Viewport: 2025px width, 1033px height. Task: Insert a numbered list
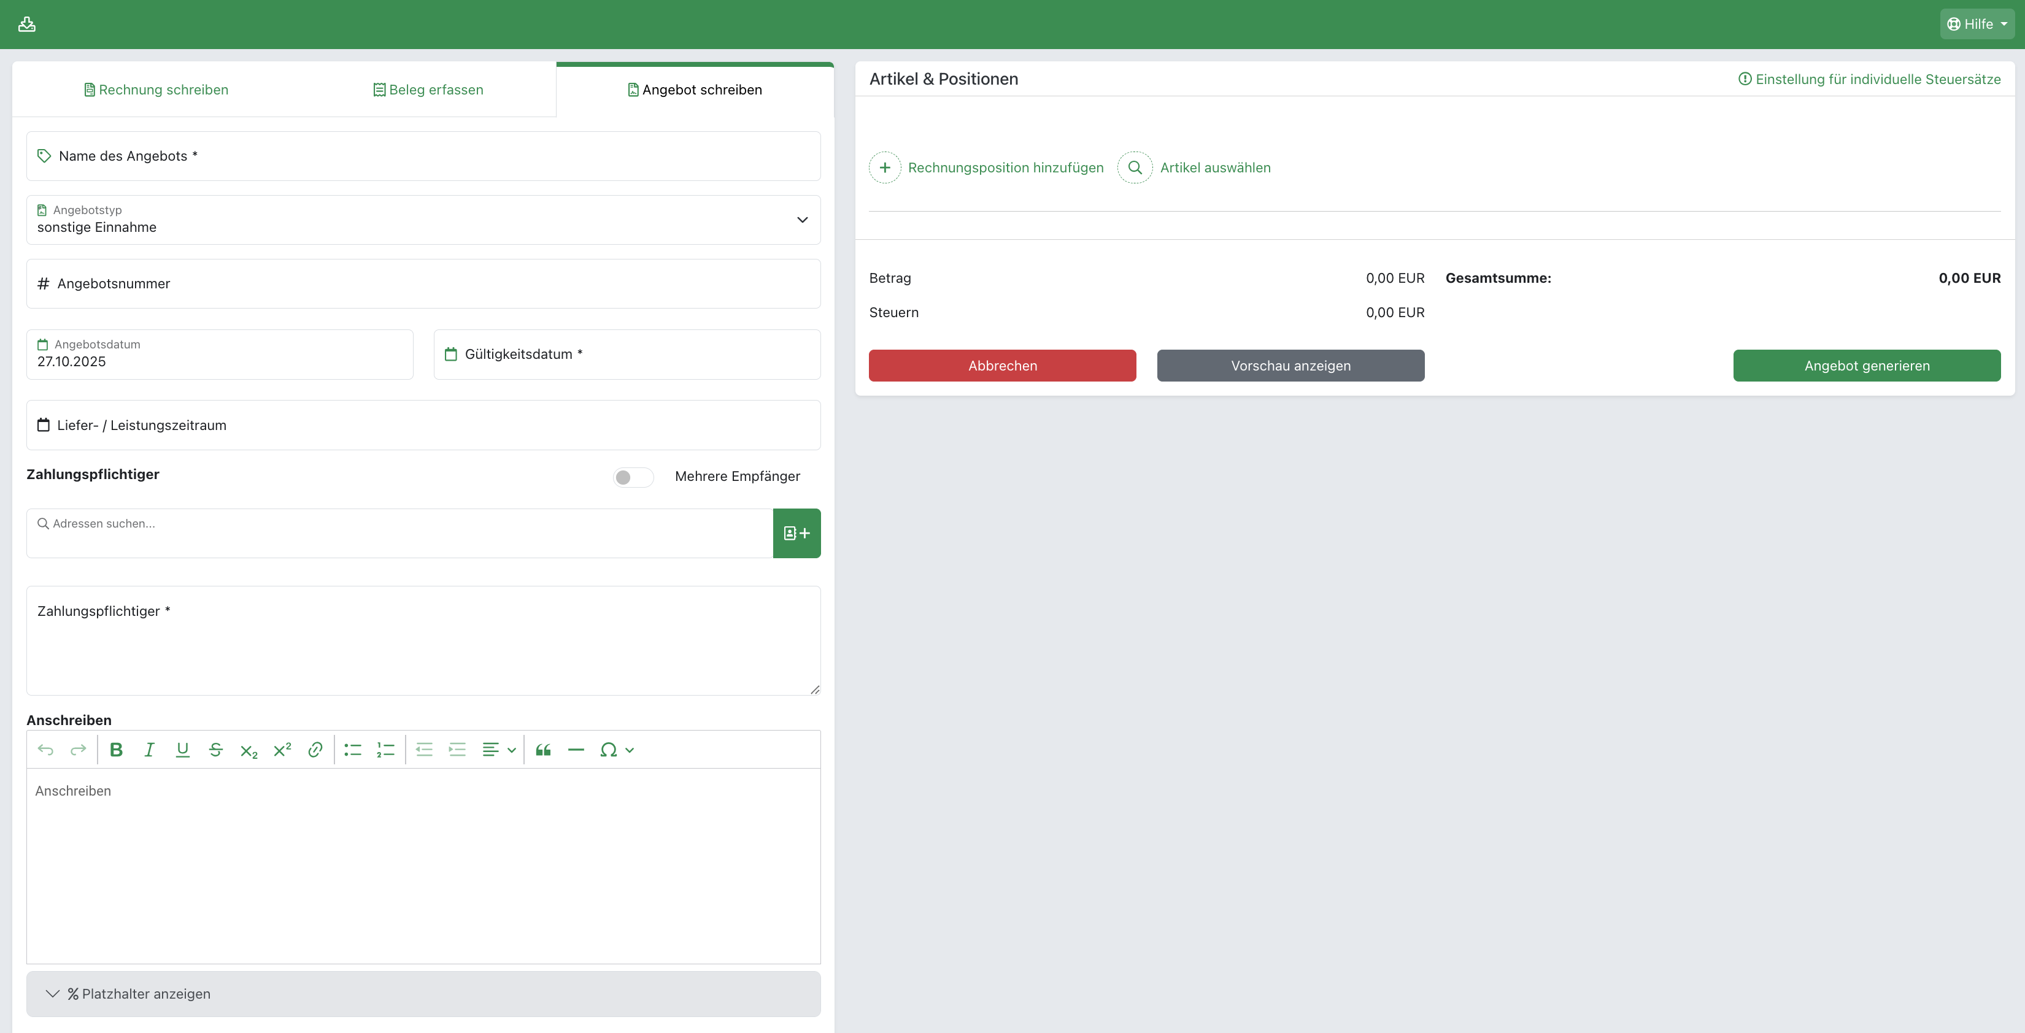385,750
